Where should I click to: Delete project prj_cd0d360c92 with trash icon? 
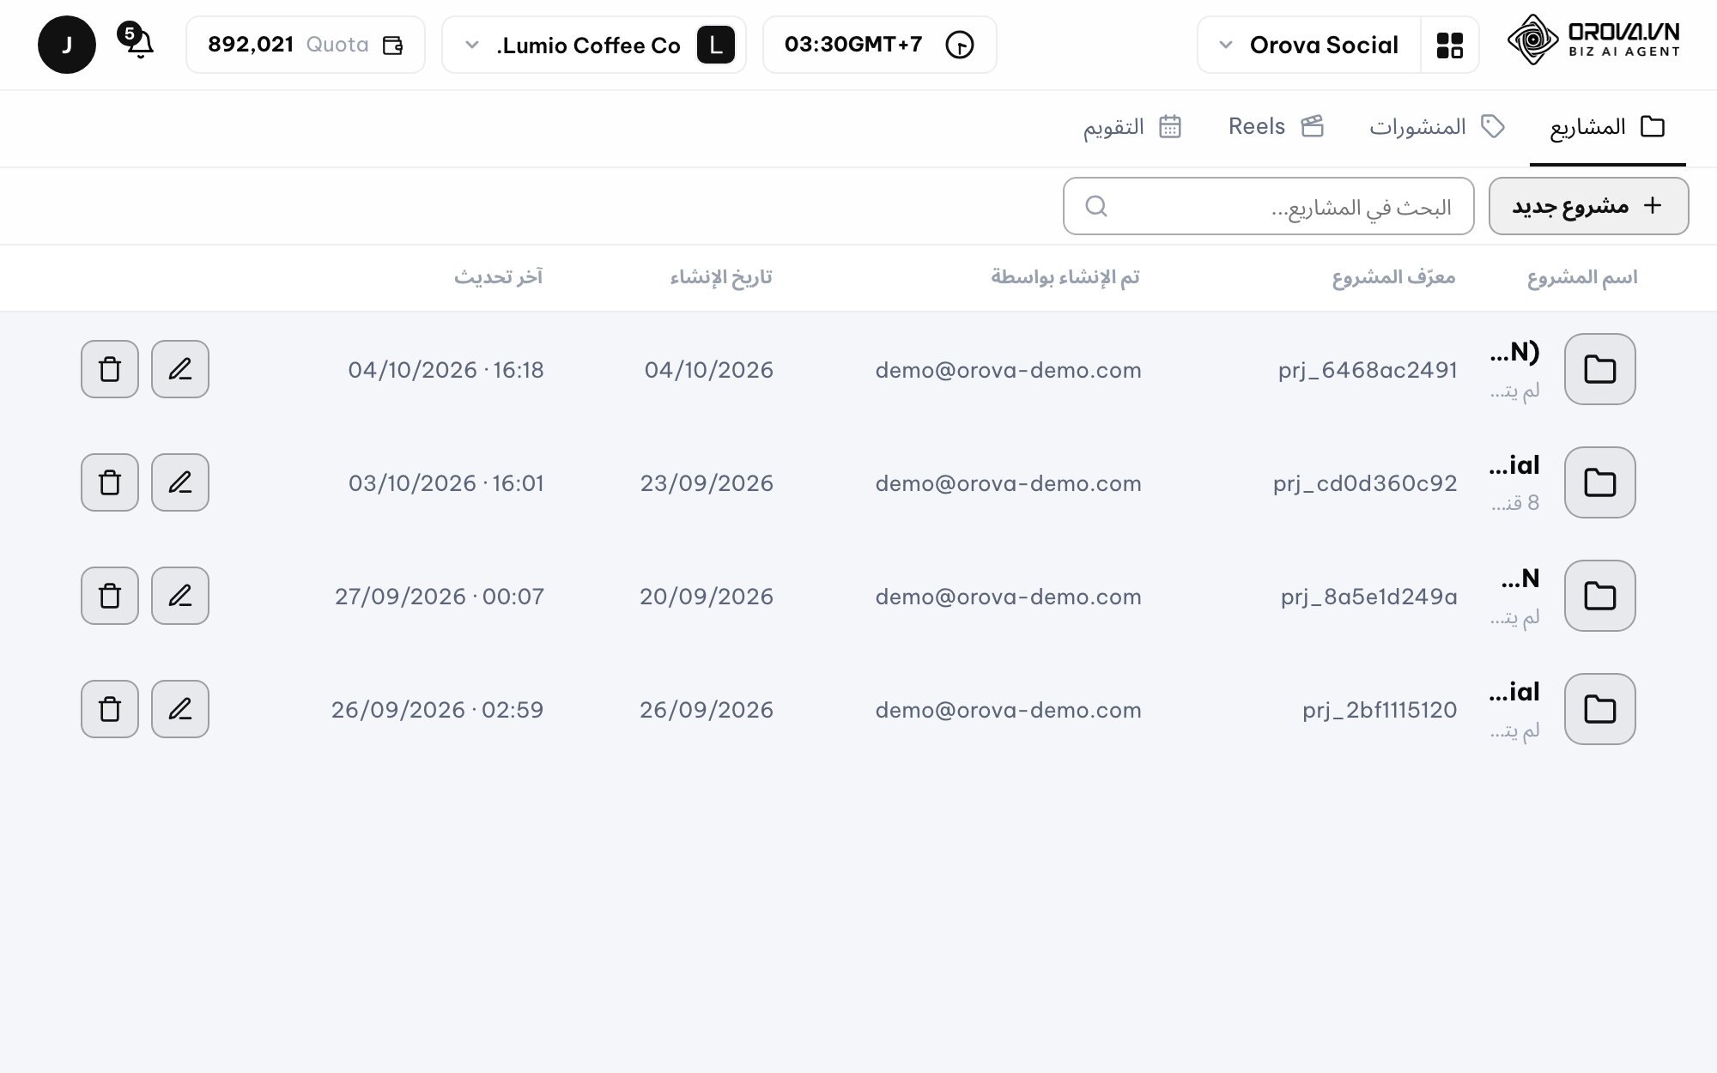coord(110,482)
